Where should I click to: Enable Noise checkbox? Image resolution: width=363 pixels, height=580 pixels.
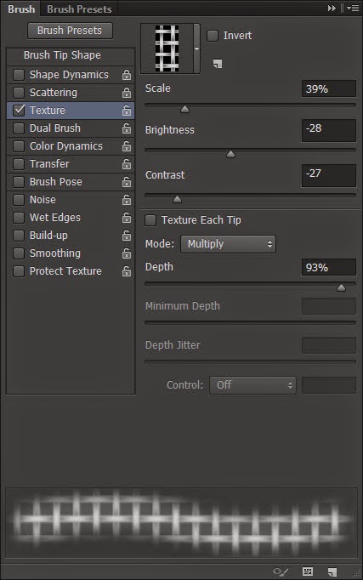pos(19,200)
